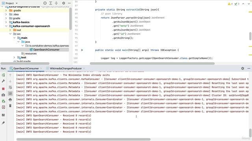Click the debug bug icon in Run panel
This screenshot has width=252, height=141.
pyautogui.click(x=3, y=101)
